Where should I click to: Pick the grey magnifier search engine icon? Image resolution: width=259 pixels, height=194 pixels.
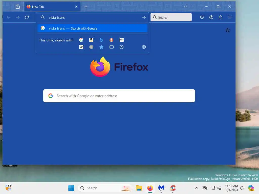pyautogui.click(x=91, y=47)
